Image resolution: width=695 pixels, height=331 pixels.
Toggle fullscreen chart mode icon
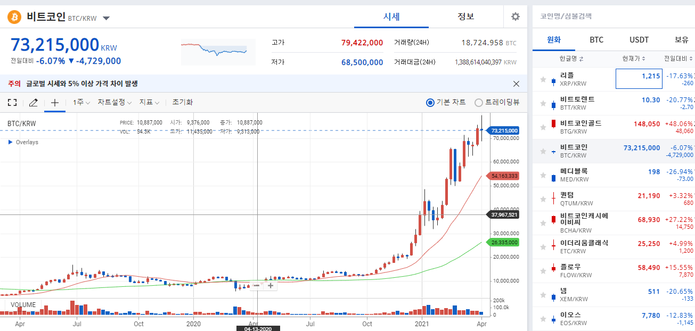(12, 102)
